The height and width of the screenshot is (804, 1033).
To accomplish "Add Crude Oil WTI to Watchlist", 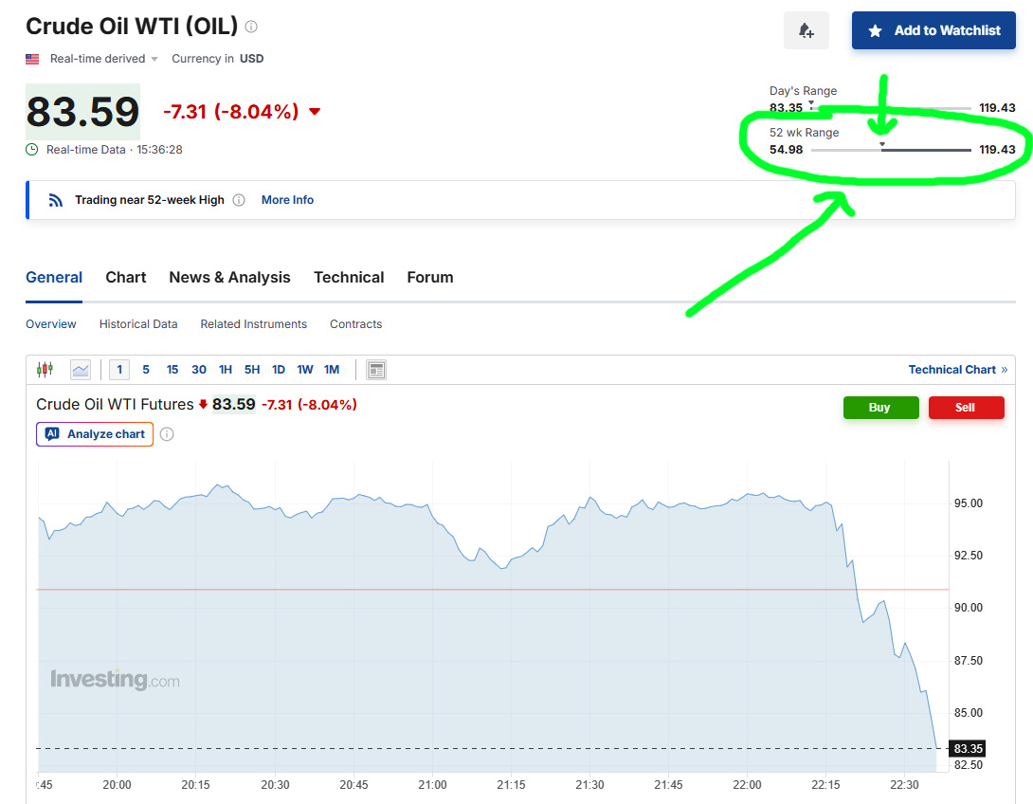I will pos(933,30).
